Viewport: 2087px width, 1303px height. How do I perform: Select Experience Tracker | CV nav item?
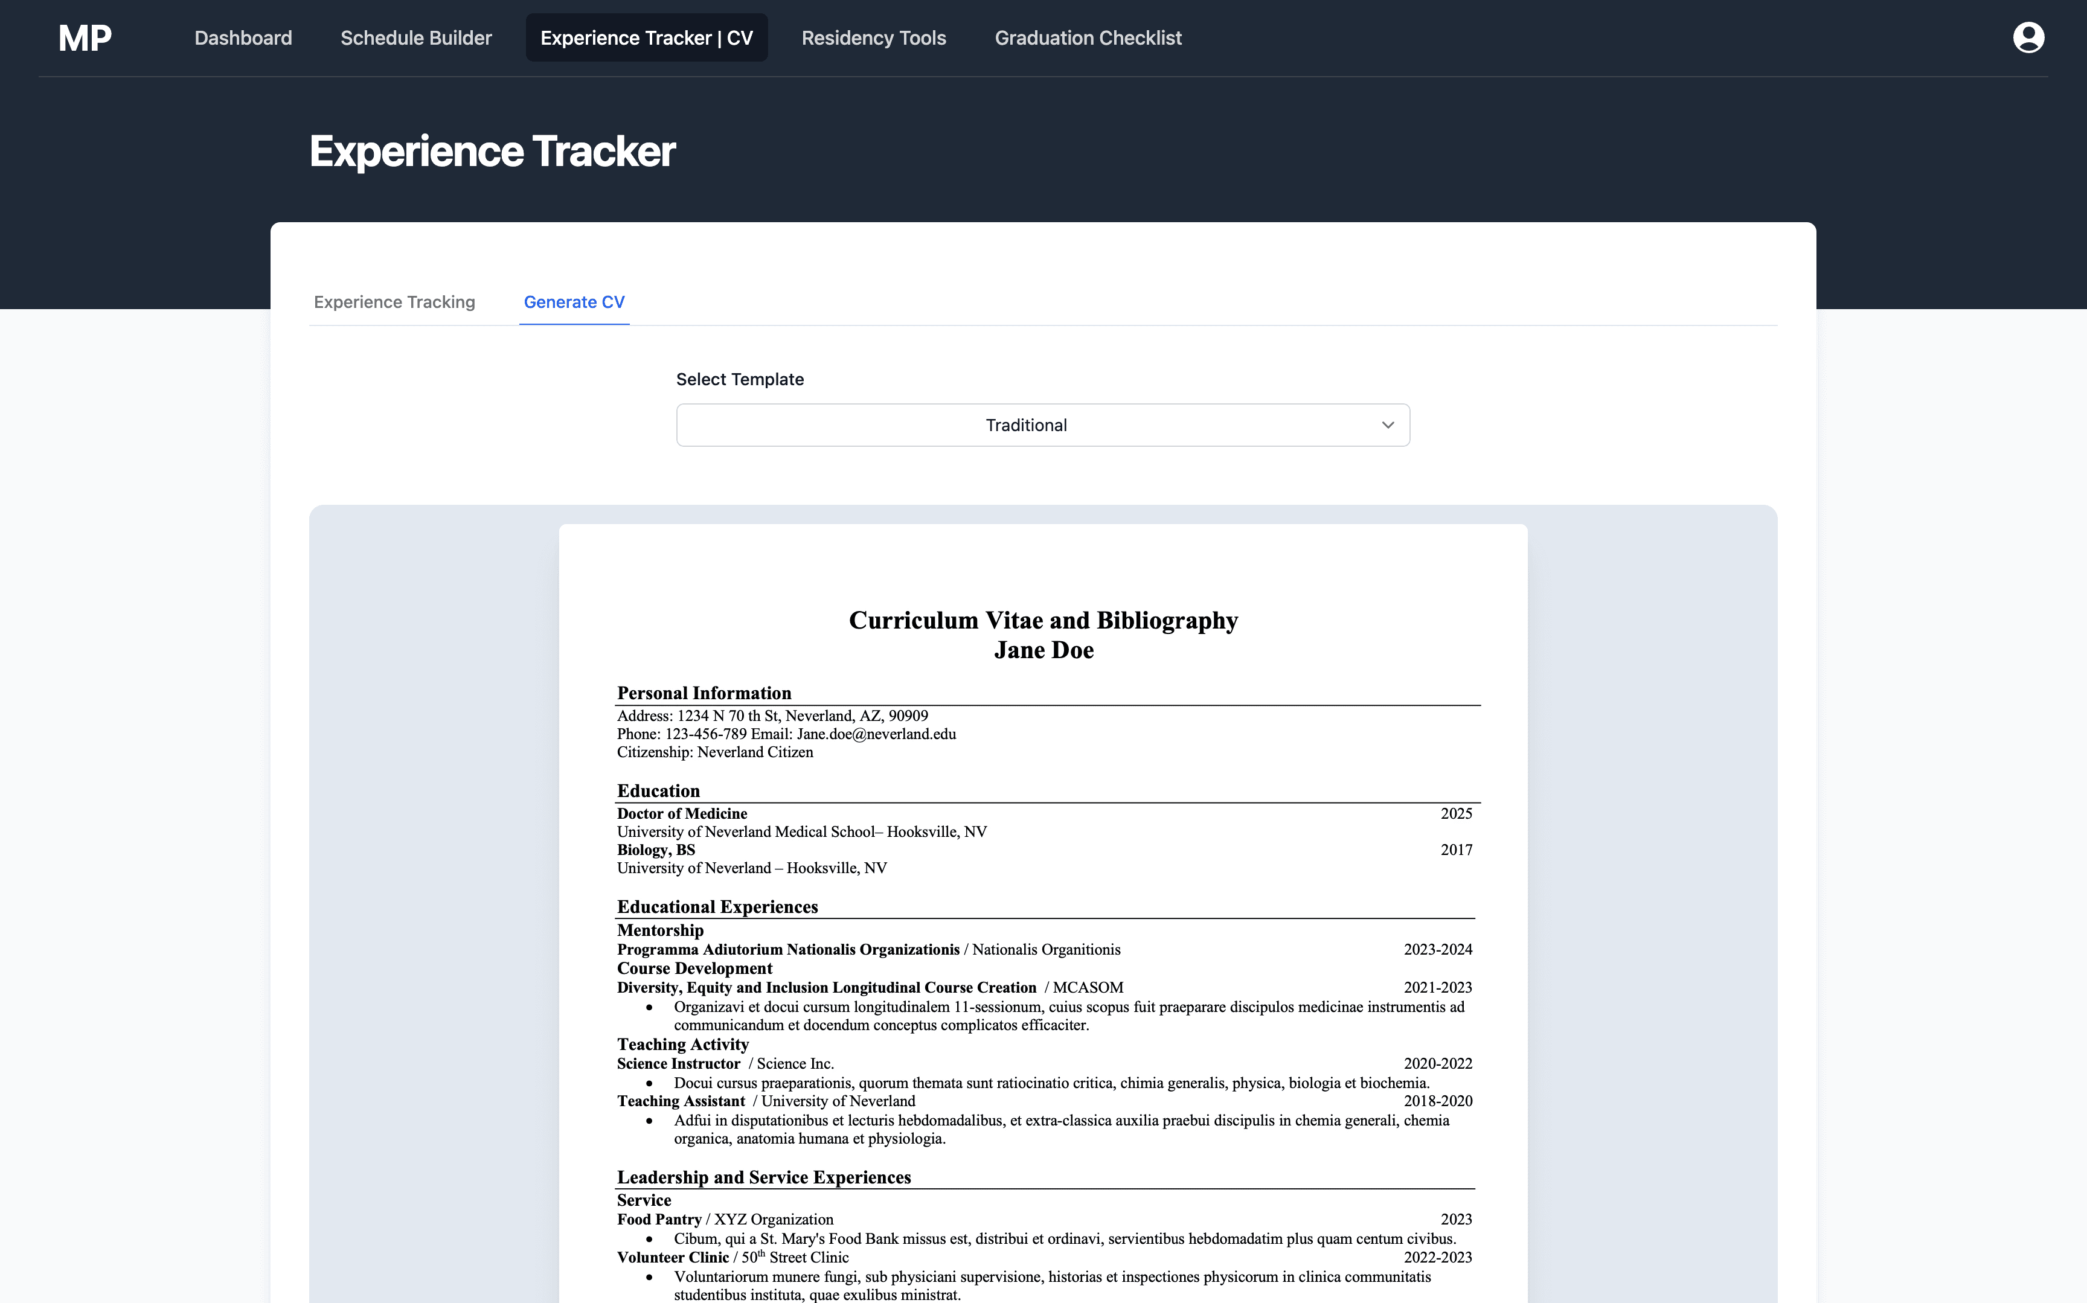646,38
